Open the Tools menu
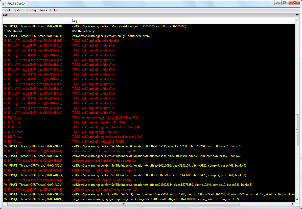The height and width of the screenshot is (209, 302). 43,10
